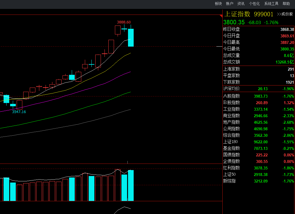Click the 今日开盘 value 3869.61
295x214 pixels.
pyautogui.click(x=287, y=36)
